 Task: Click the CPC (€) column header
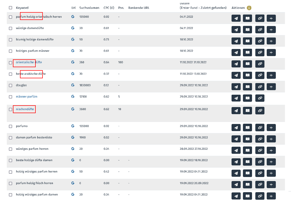coord(109,8)
